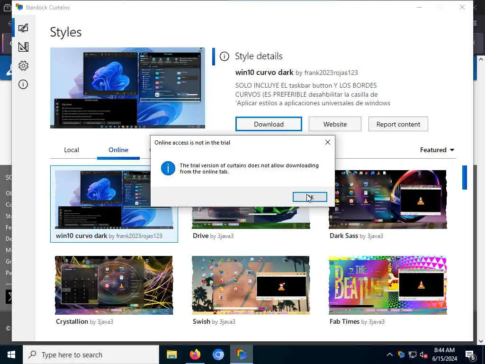Open the blue circle browser taskbar icon
The image size is (485, 364).
[218, 355]
